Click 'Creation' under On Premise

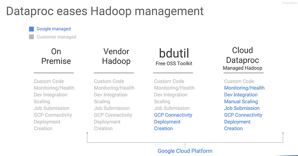click(x=43, y=128)
